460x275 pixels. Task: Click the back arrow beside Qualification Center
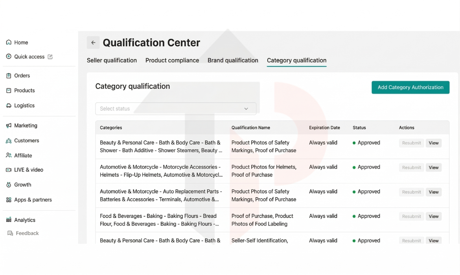[x=93, y=43]
